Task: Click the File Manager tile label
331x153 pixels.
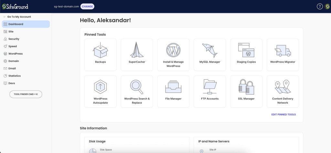Action: (x=173, y=99)
